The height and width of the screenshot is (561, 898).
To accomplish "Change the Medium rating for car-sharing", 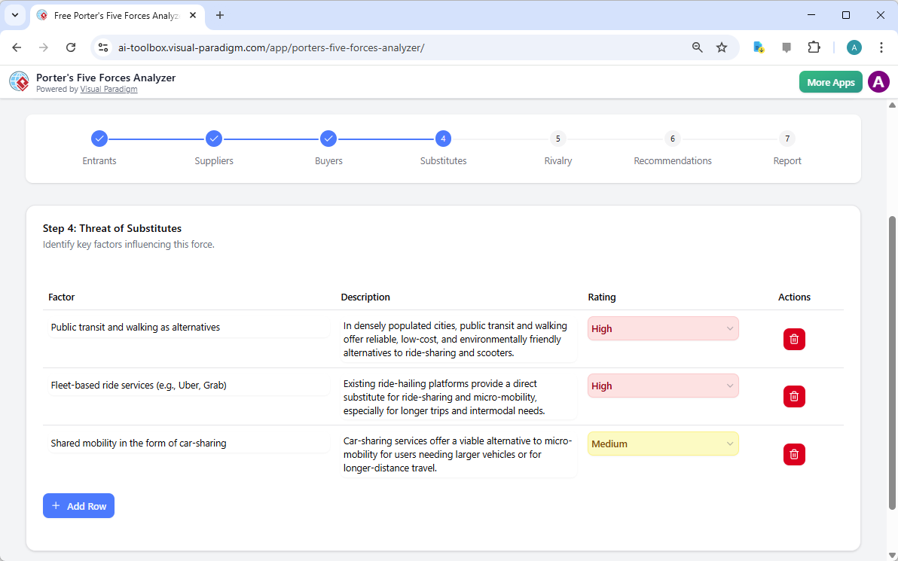I will 662,444.
